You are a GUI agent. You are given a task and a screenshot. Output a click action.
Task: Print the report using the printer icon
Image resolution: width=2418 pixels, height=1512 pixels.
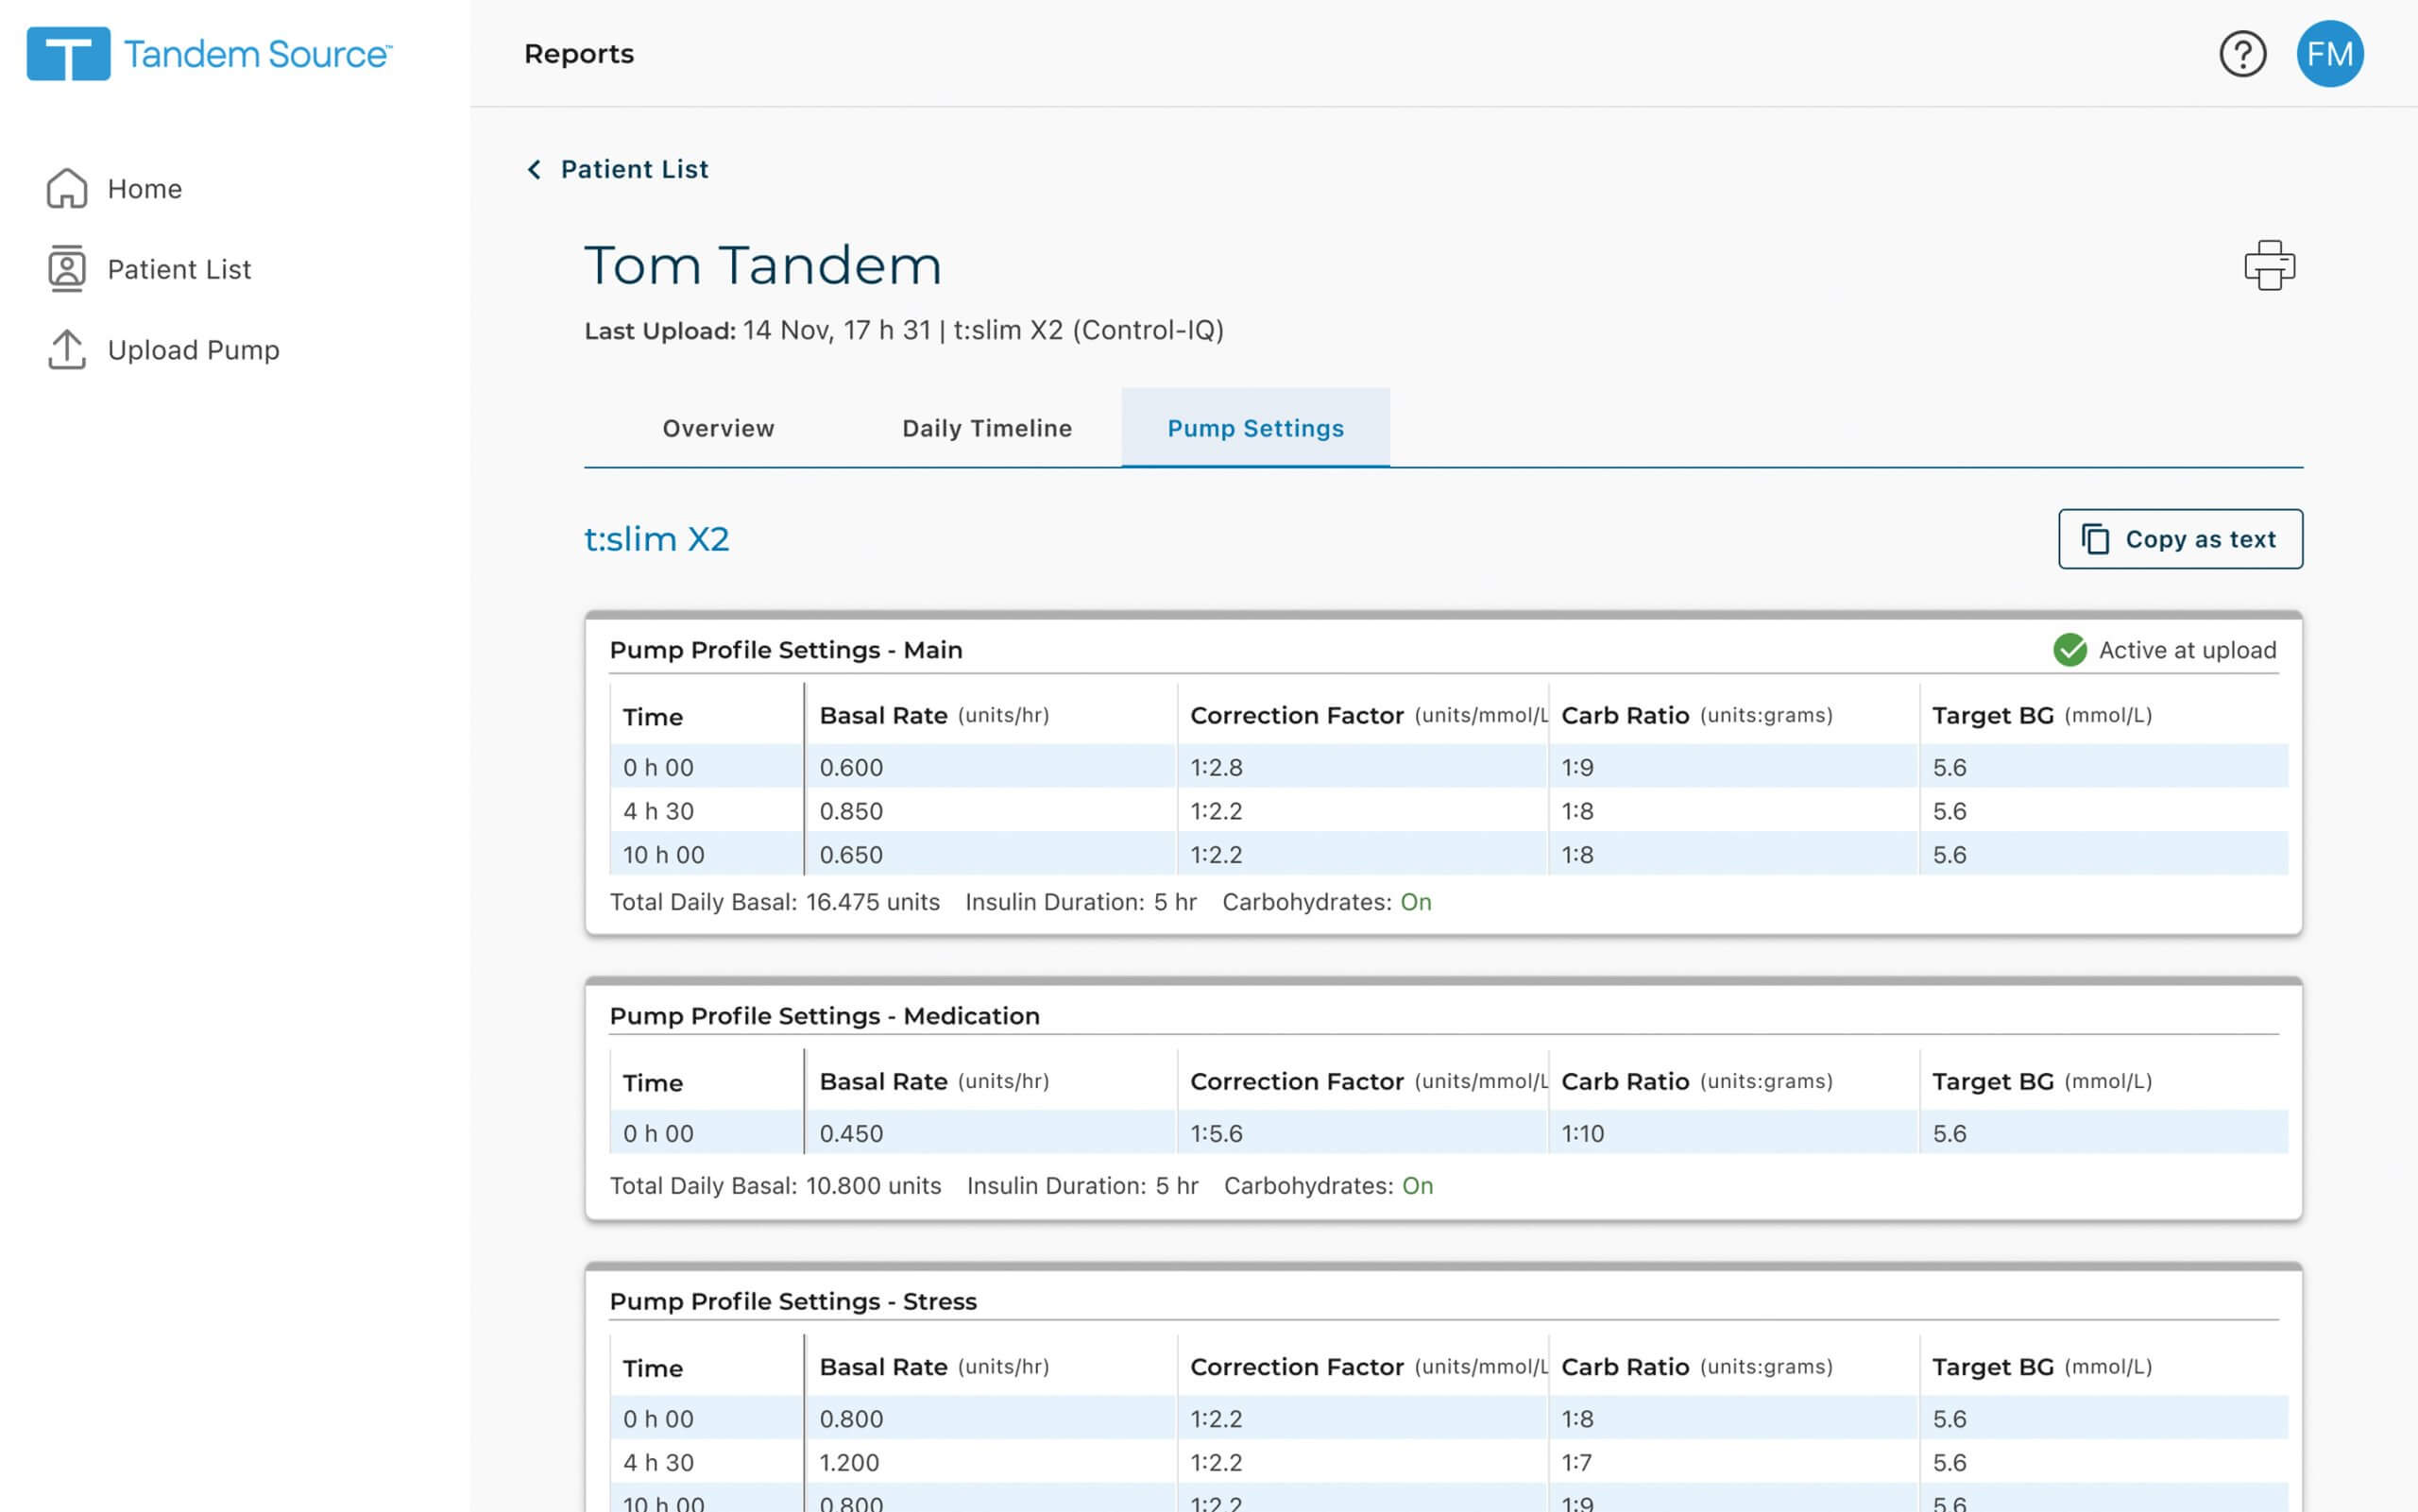[2269, 265]
